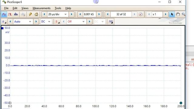
Task: Open the Measurements menu
Action: 42,8
